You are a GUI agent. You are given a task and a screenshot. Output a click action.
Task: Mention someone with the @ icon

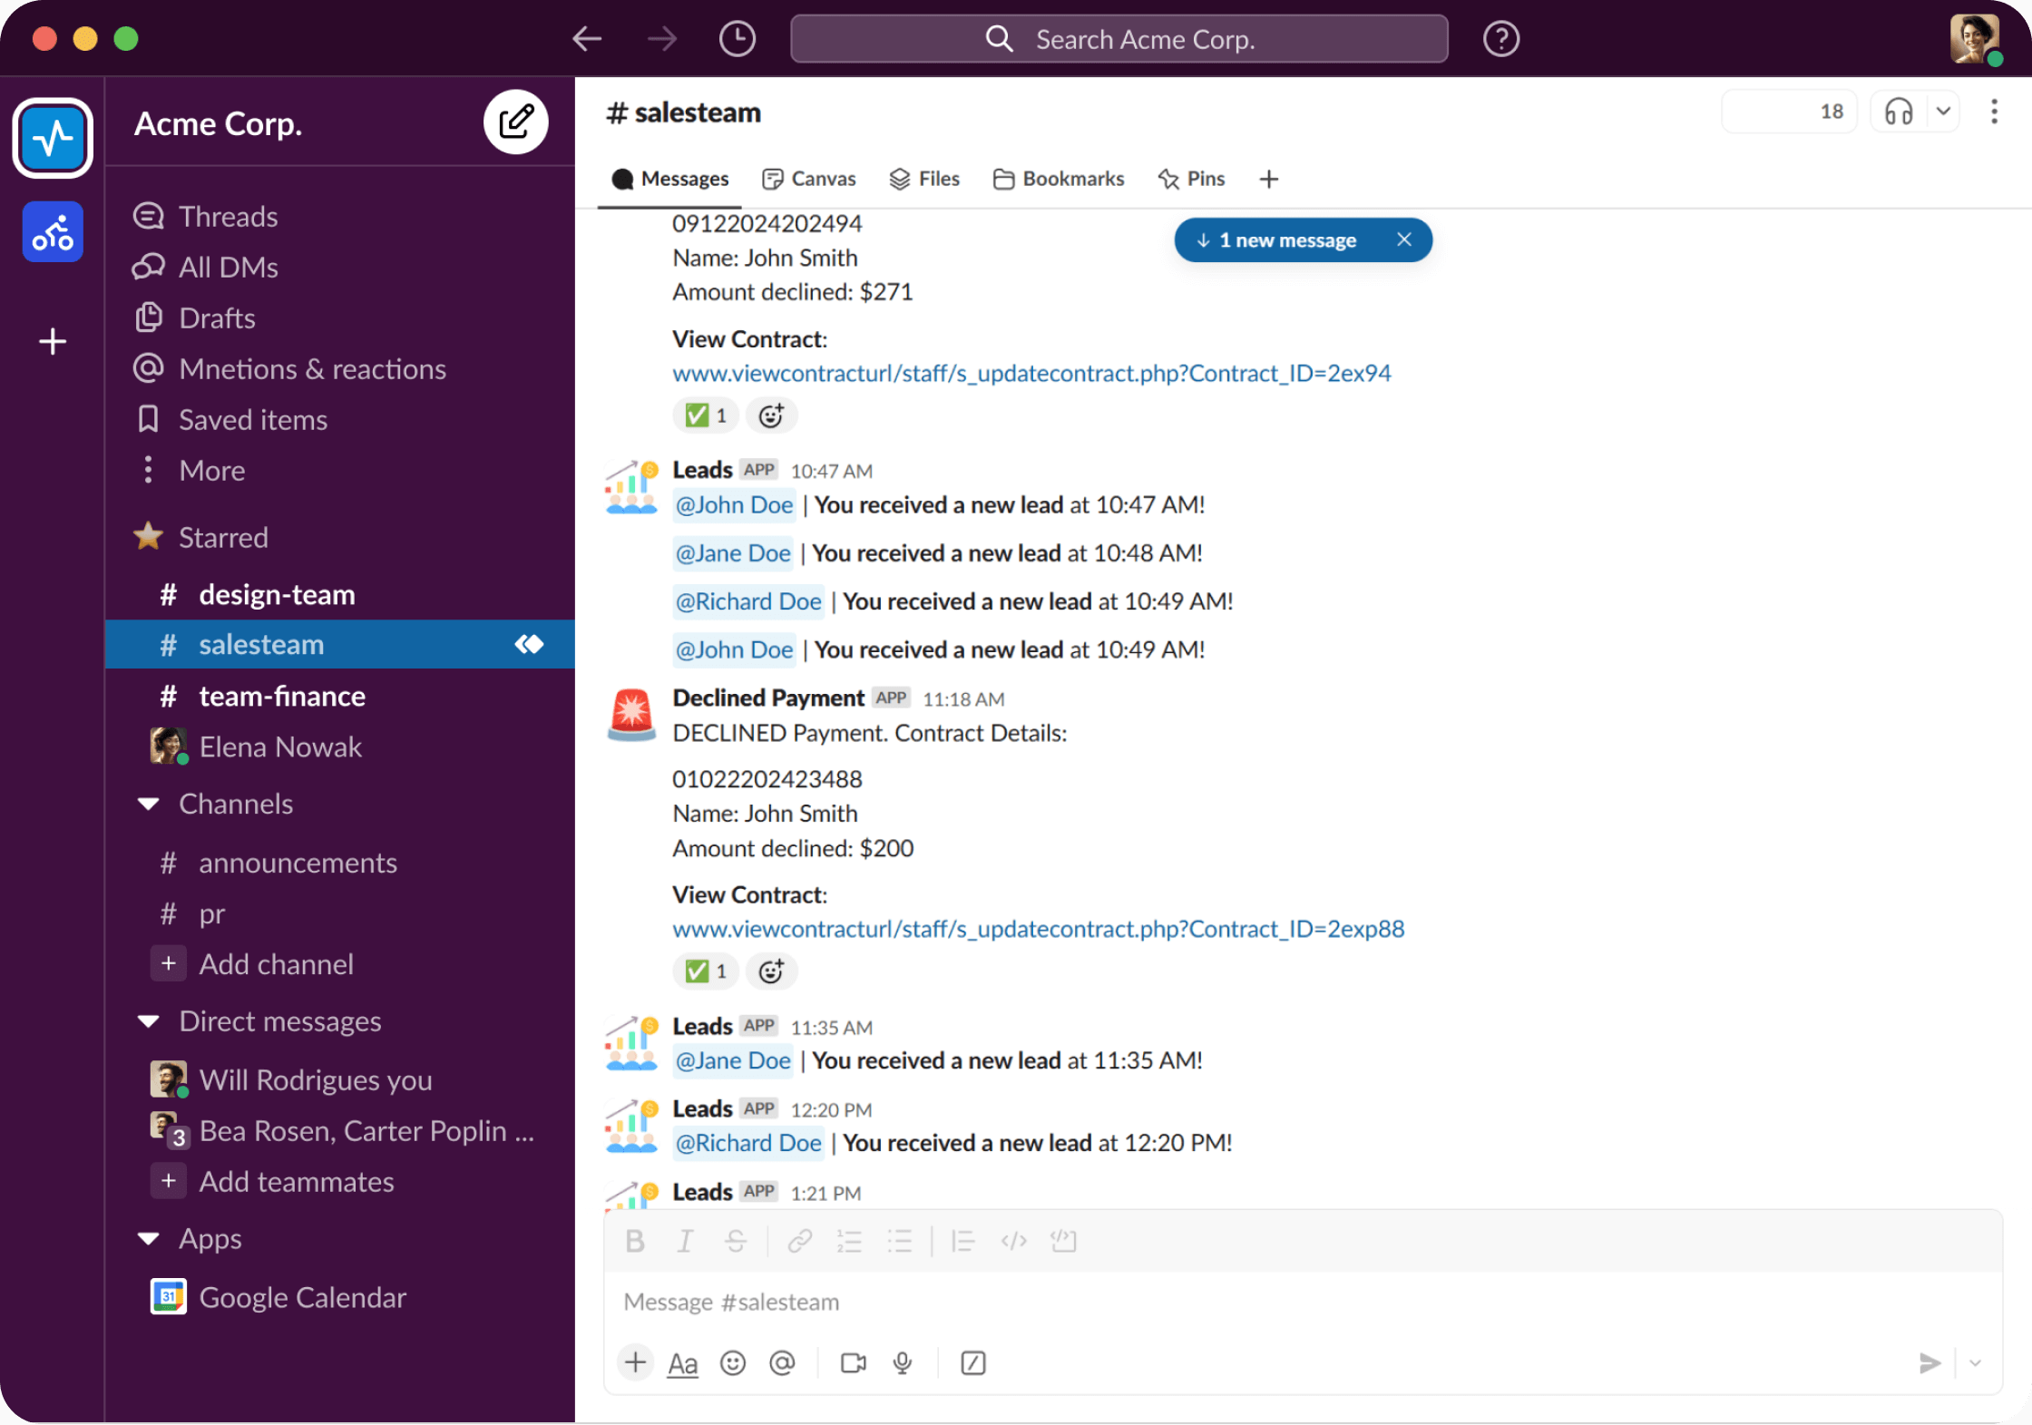[782, 1363]
